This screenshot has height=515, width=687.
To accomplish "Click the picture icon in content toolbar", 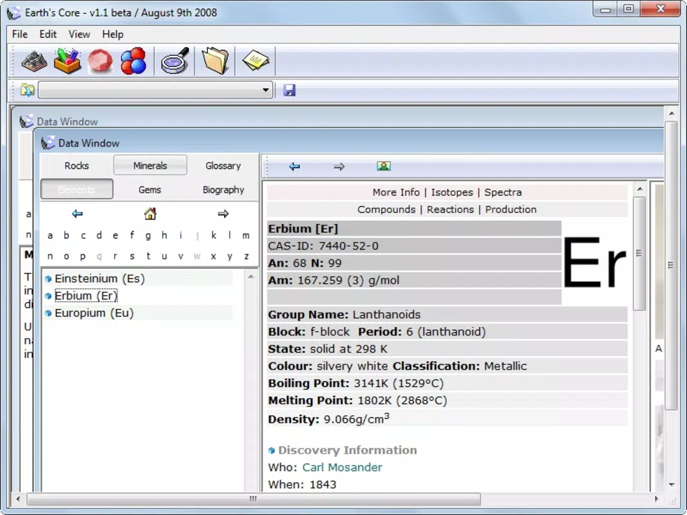I will 383,166.
